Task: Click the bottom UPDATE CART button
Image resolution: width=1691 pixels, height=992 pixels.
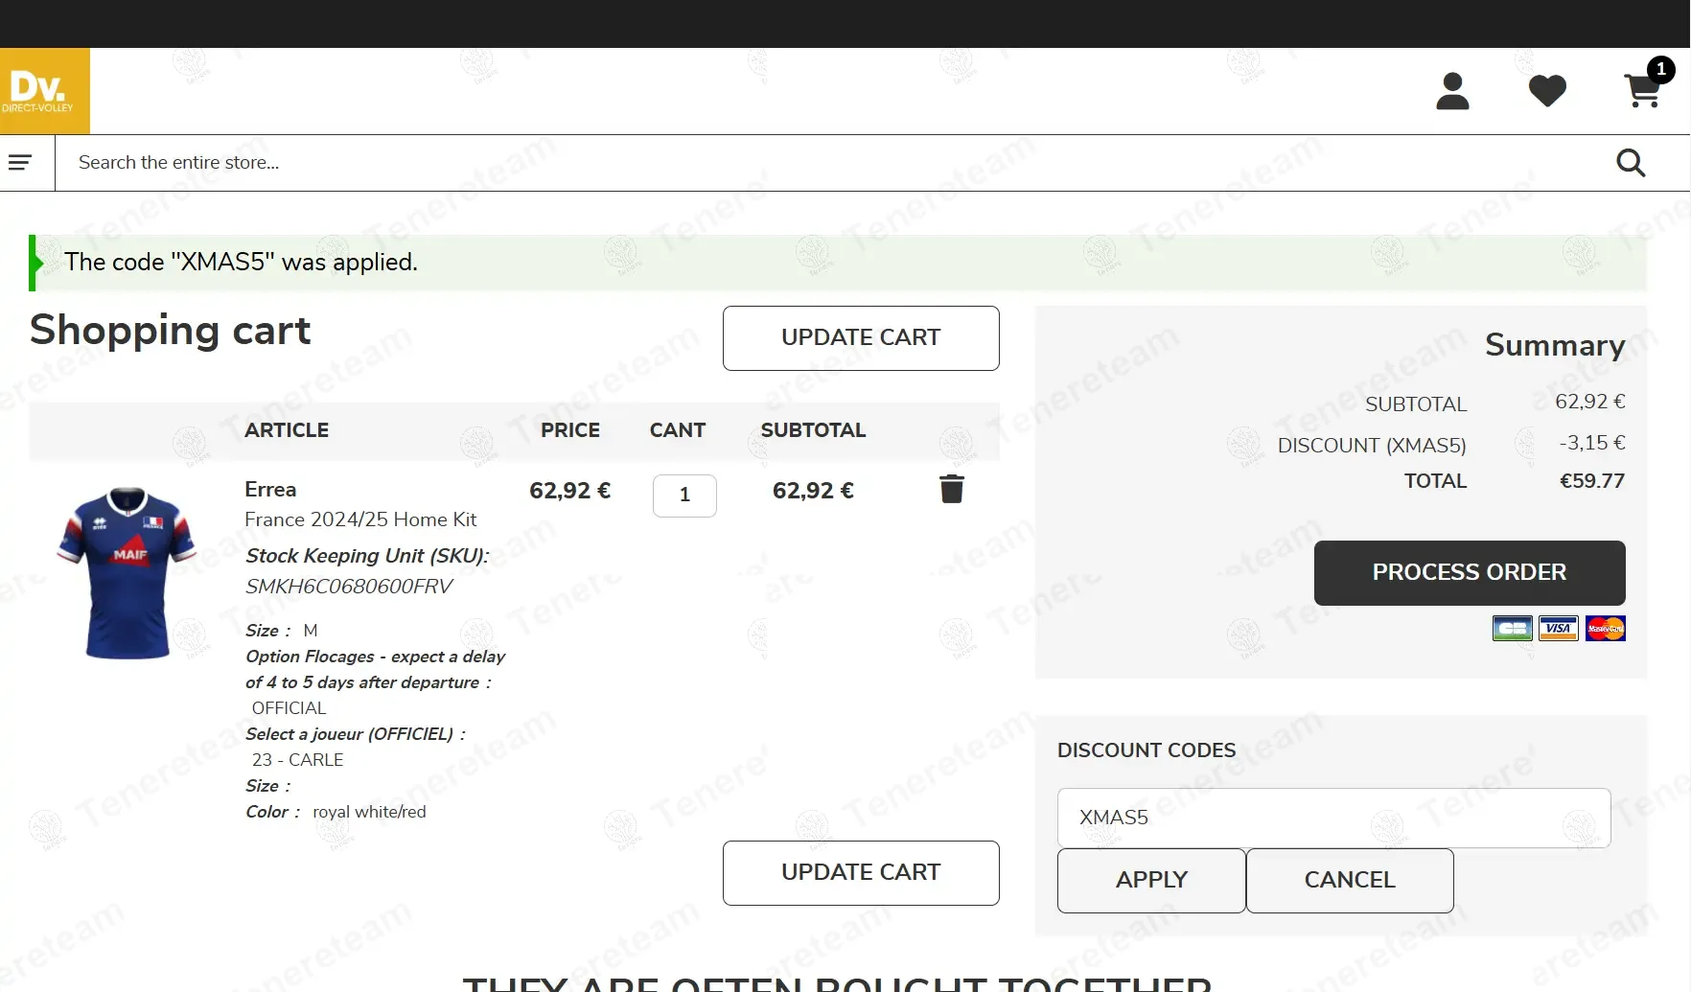Action: 861,873
